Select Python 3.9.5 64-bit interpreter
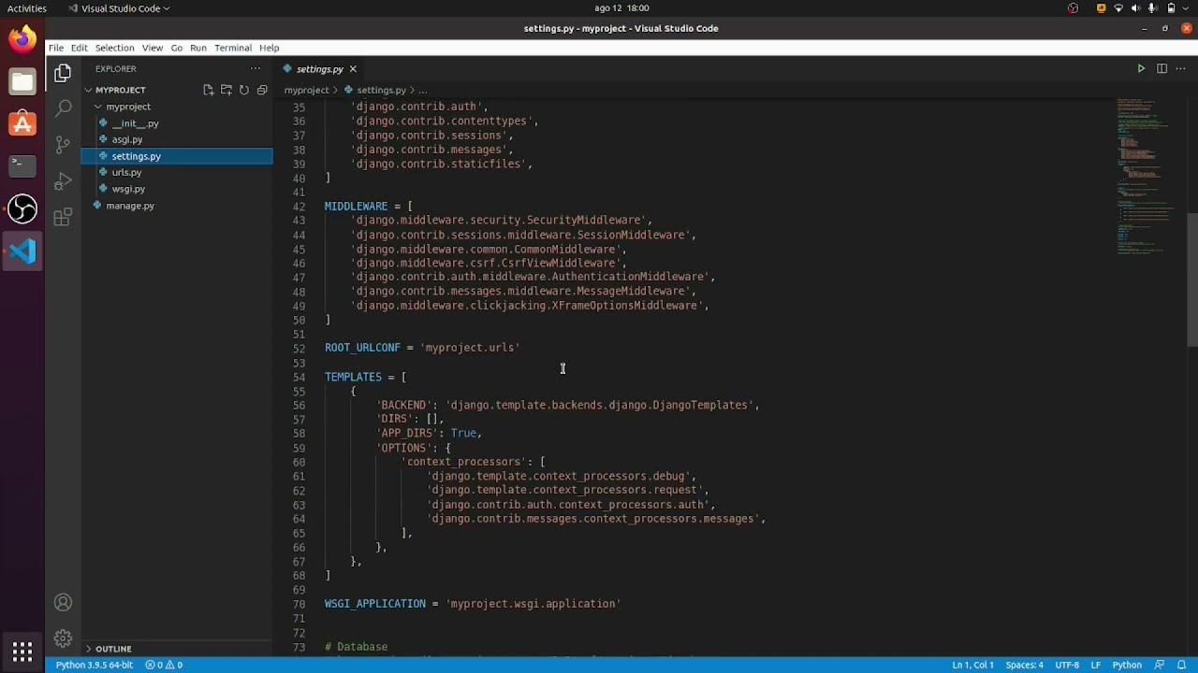The width and height of the screenshot is (1198, 673). pyautogui.click(x=94, y=665)
